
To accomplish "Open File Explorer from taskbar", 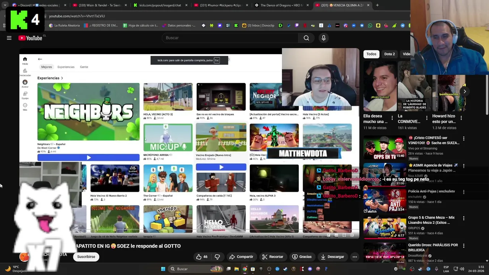I will click(x=236, y=269).
